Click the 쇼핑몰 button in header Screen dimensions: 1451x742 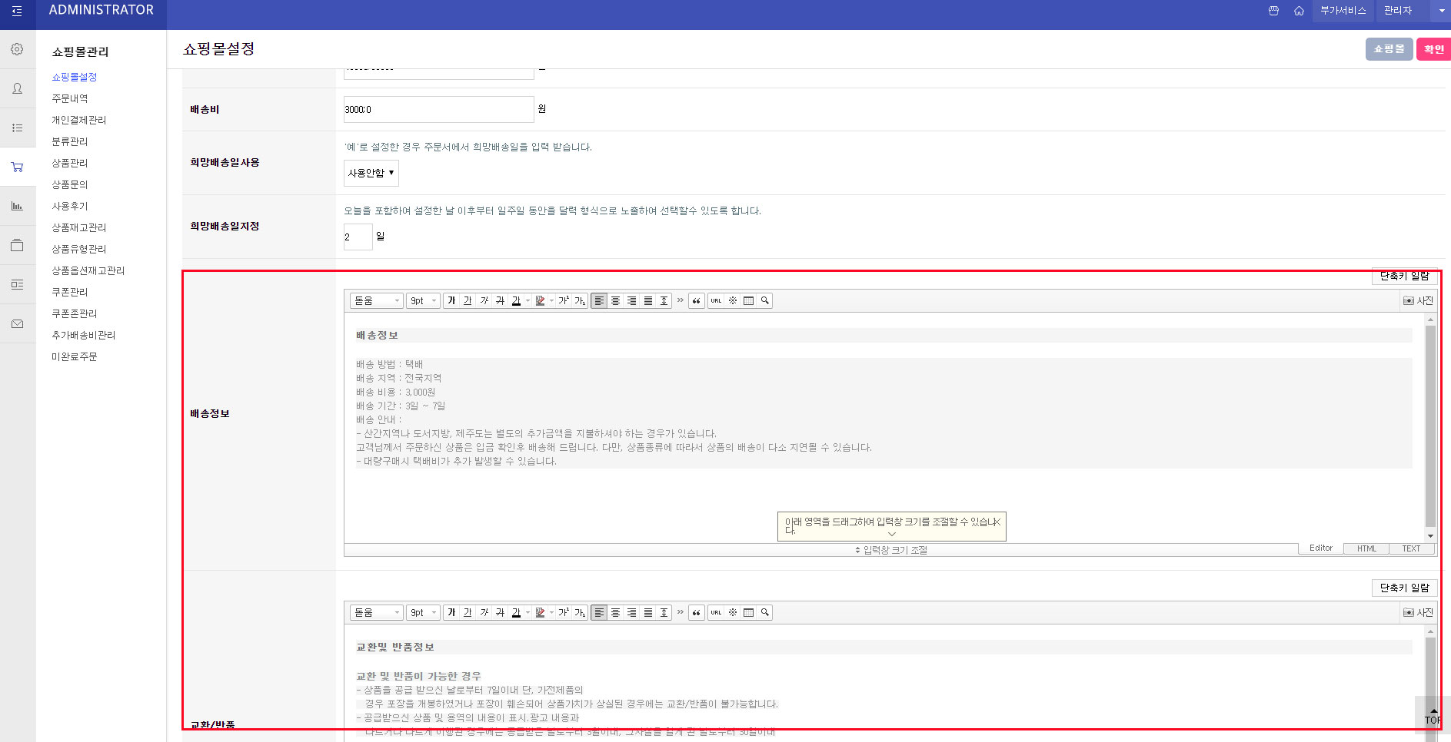point(1389,49)
